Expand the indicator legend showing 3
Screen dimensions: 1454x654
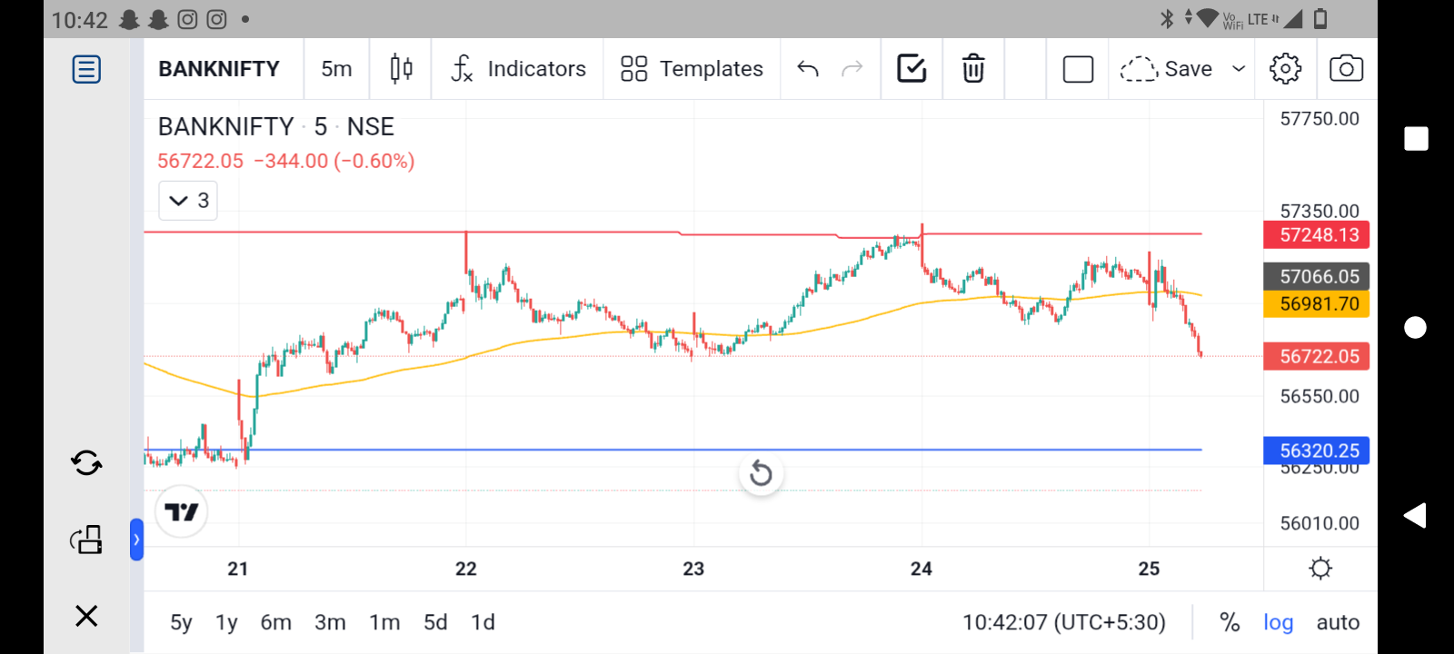(x=188, y=201)
